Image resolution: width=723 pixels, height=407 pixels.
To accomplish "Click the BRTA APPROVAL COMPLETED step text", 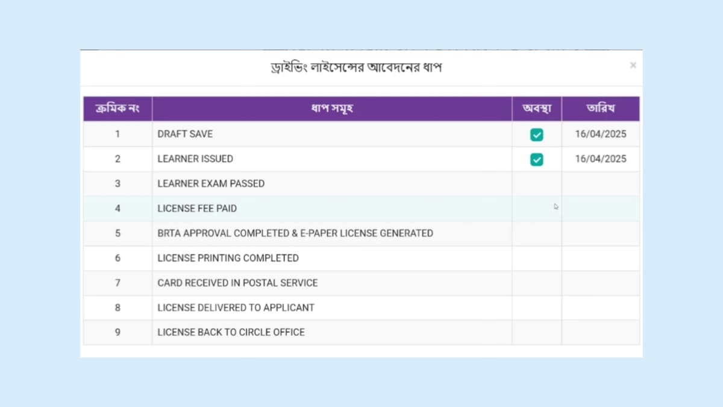I will coord(295,233).
